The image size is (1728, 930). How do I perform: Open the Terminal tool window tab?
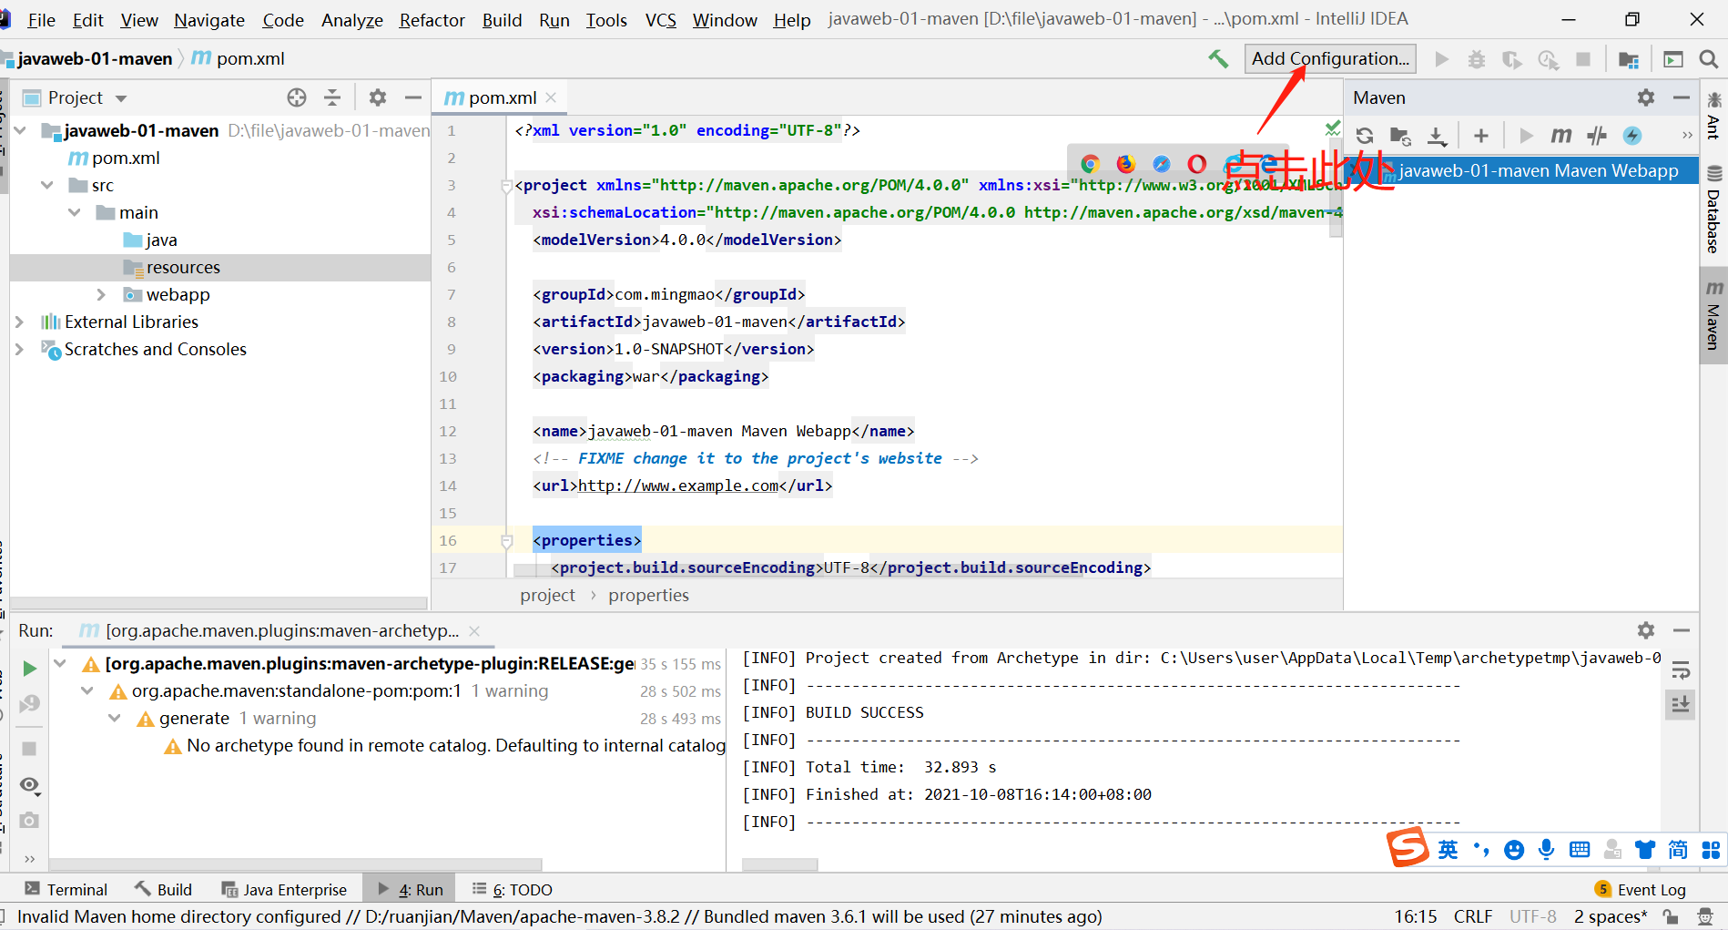click(x=66, y=890)
